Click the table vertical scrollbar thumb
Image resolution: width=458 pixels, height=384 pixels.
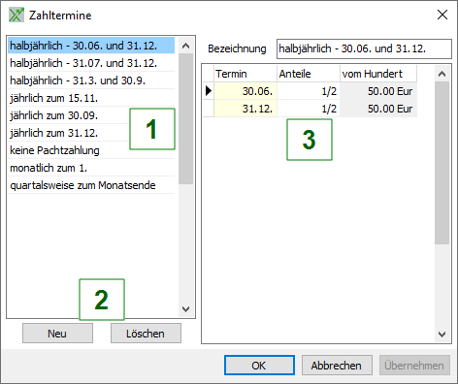(x=442, y=163)
